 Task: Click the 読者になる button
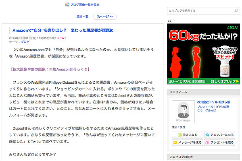point(188,135)
